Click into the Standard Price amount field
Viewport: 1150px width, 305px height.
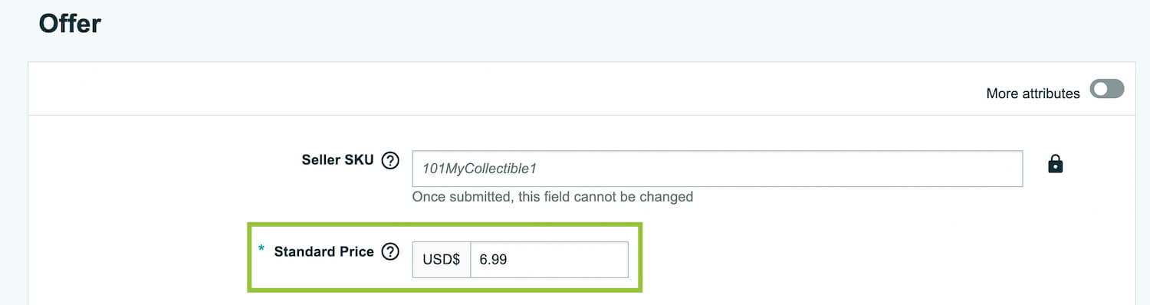[549, 260]
